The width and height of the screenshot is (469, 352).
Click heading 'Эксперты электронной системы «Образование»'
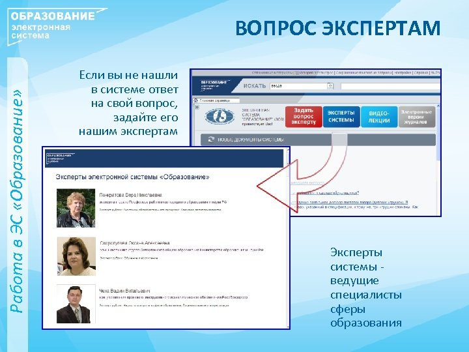point(132,177)
